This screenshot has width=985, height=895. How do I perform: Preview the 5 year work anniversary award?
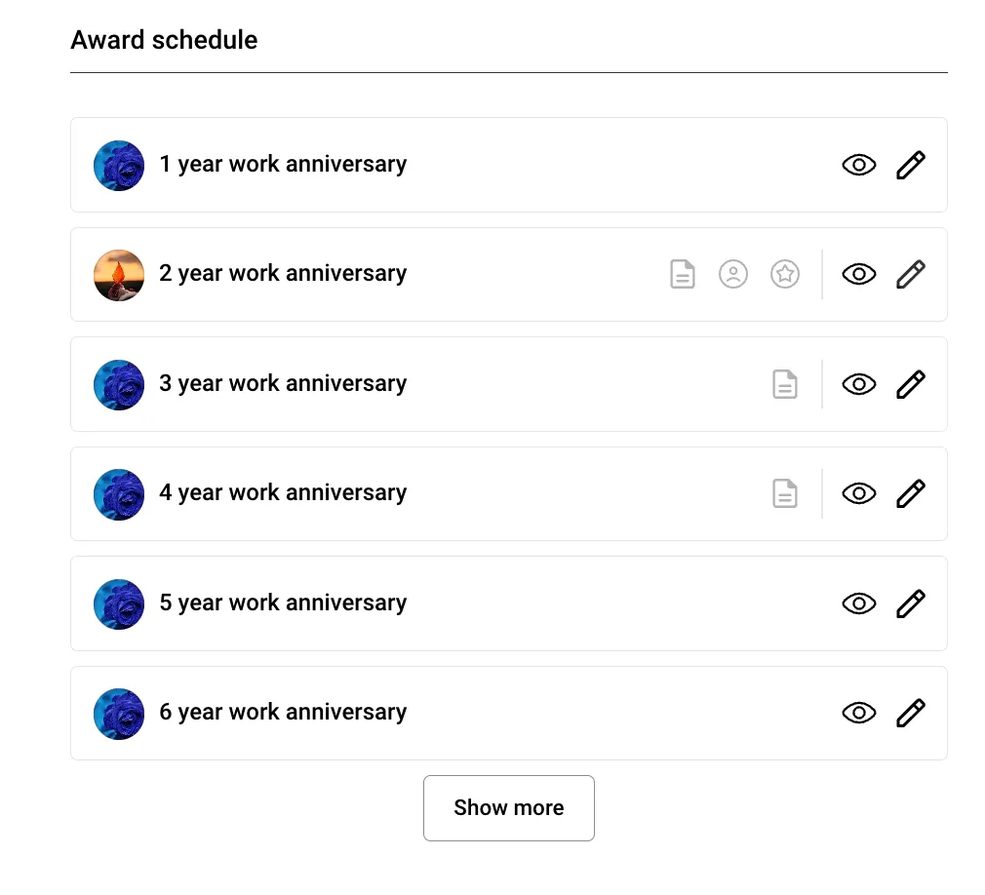pos(858,603)
